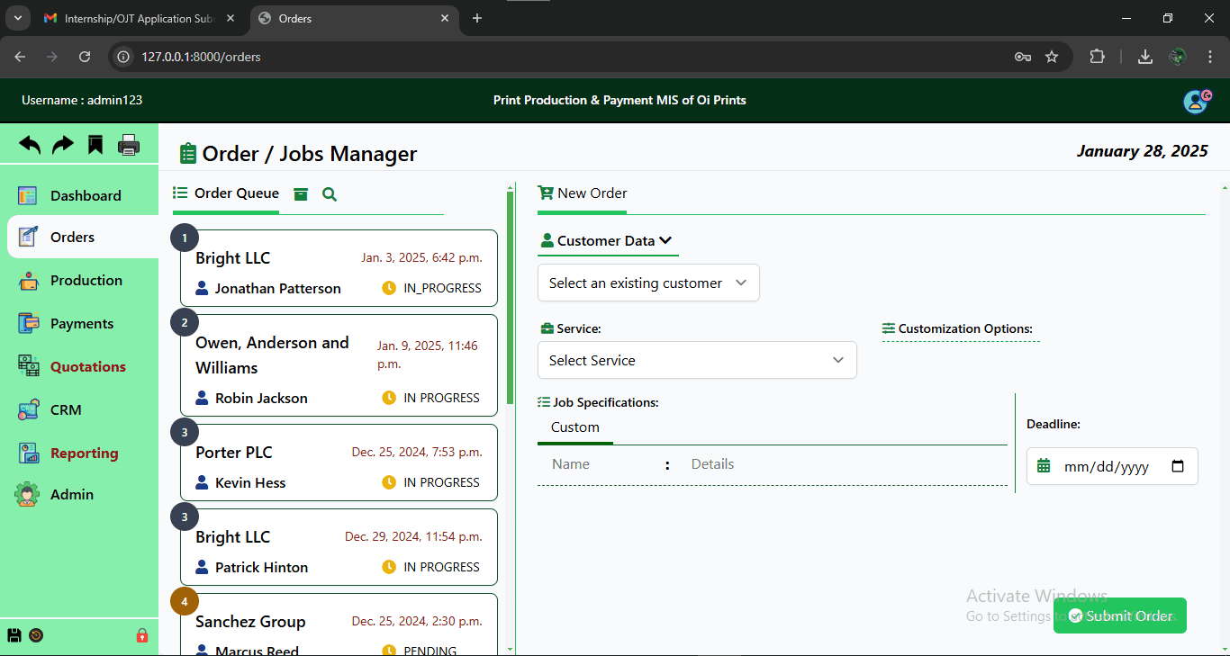The width and height of the screenshot is (1230, 656).
Task: Open the Select Service dropdown
Action: (x=697, y=360)
